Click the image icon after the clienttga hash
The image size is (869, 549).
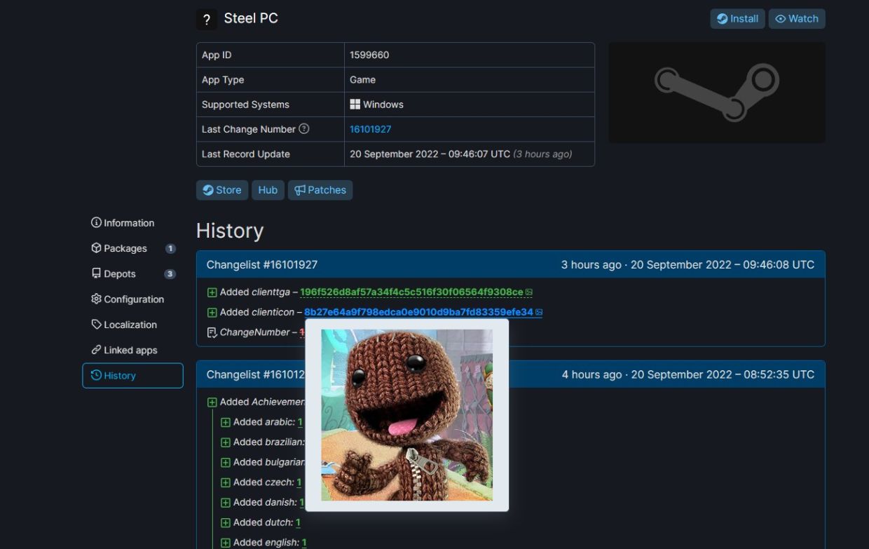[x=529, y=292]
